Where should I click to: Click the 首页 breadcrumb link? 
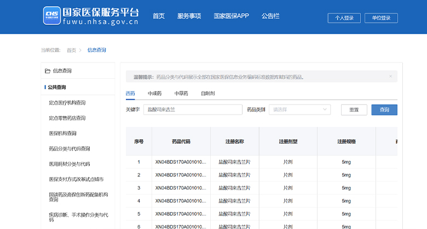71,50
